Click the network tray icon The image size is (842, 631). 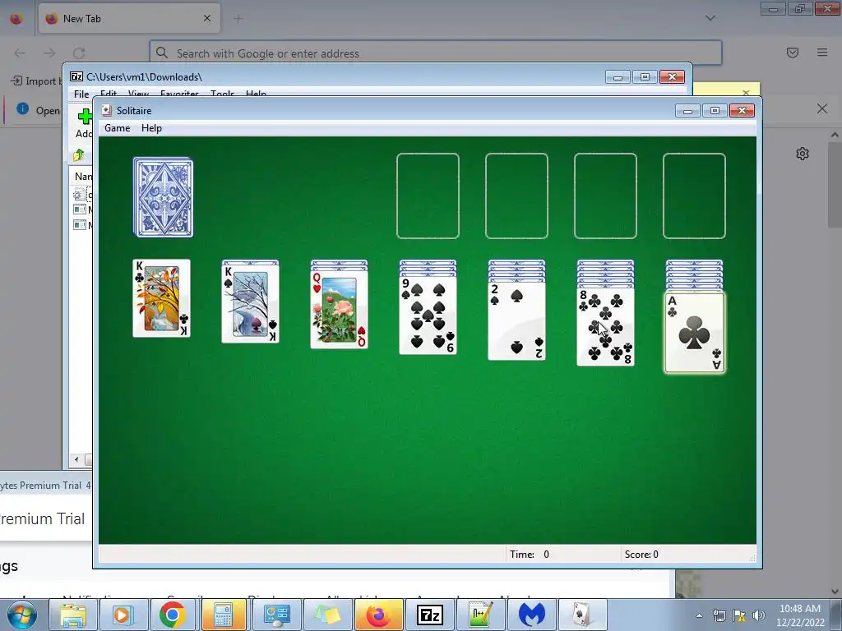(719, 615)
